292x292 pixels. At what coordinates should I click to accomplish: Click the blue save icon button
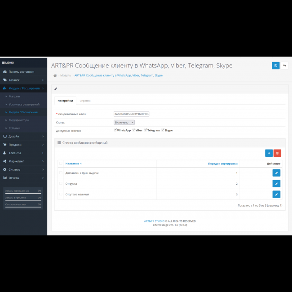pyautogui.click(x=275, y=66)
